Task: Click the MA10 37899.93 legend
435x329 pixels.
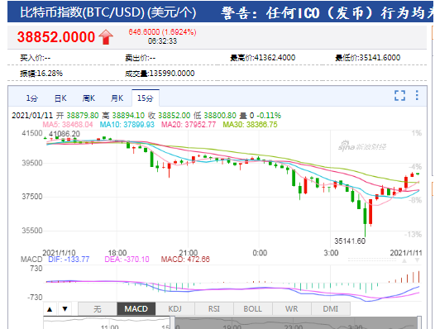Action: pos(127,125)
